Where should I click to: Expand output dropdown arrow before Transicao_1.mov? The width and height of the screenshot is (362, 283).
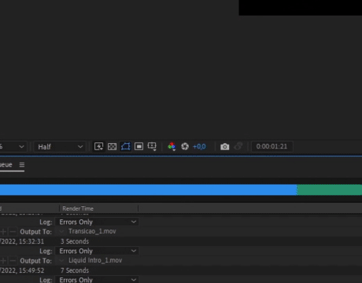coord(61,231)
